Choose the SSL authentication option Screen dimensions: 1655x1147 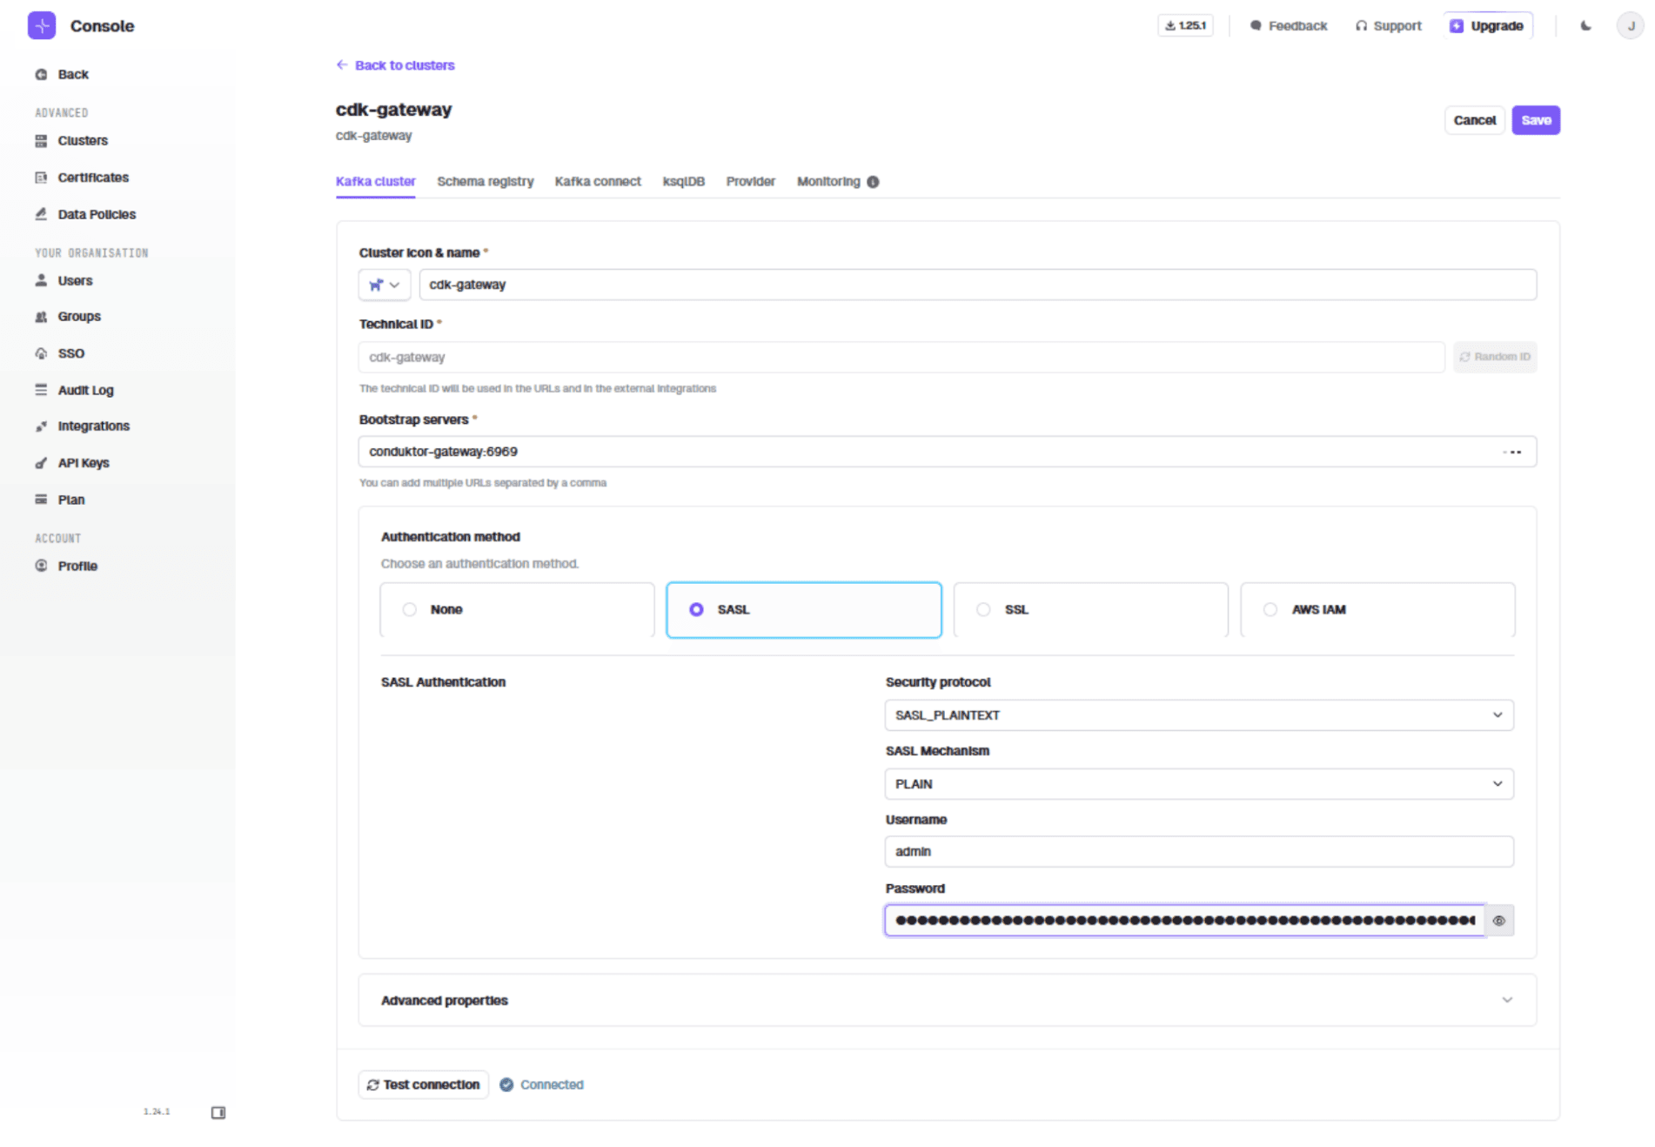pos(983,610)
